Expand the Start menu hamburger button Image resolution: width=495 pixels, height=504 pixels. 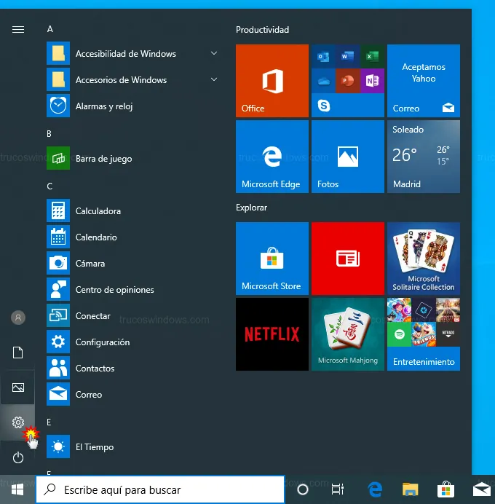18,29
